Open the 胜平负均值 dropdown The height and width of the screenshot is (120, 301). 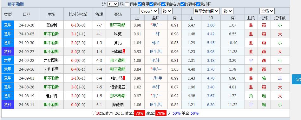point(206,11)
